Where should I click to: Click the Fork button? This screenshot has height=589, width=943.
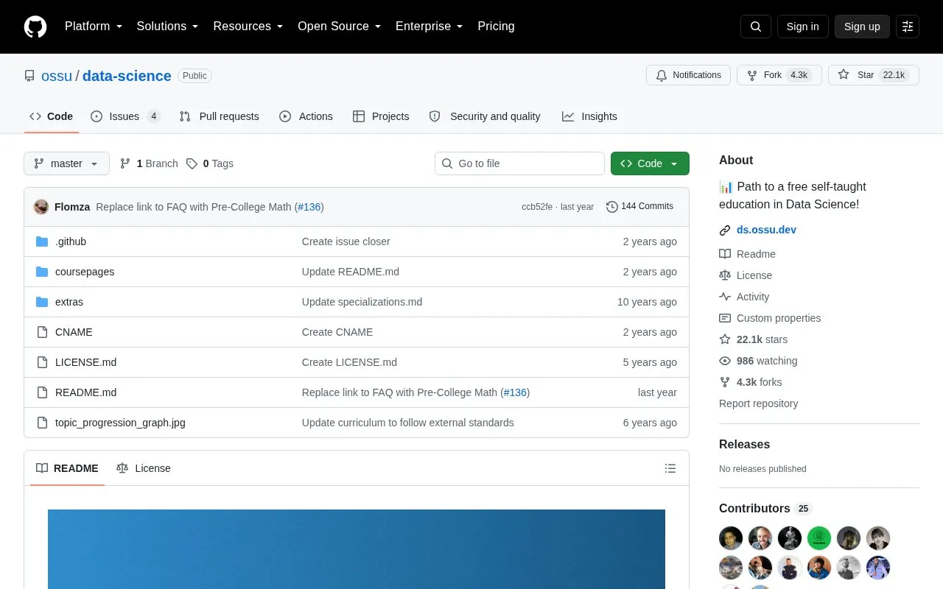[x=779, y=75]
